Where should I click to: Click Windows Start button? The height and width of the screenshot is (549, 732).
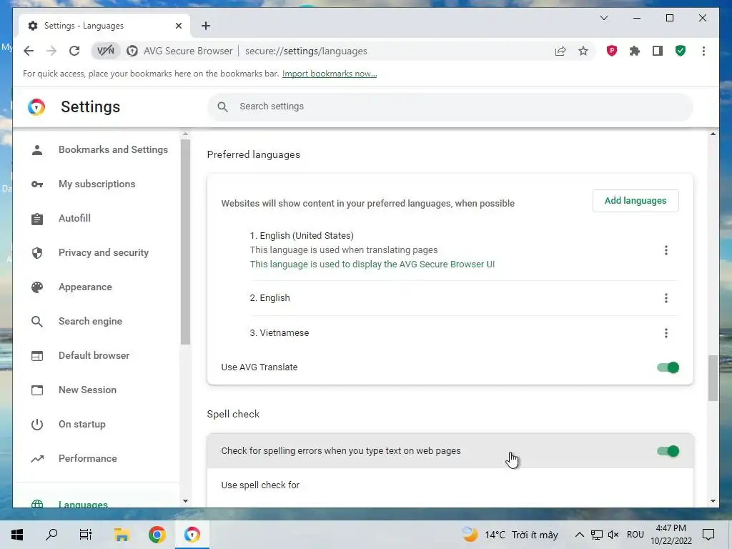coord(17,535)
